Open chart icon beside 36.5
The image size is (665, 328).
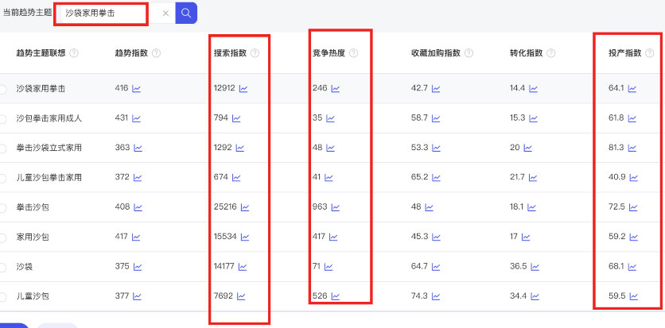tap(535, 267)
